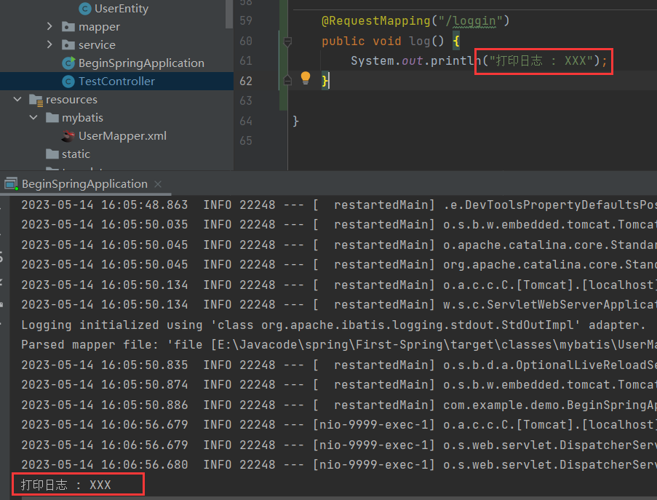Click the resources folder icon
Image resolution: width=657 pixels, height=500 pixels.
click(x=36, y=100)
